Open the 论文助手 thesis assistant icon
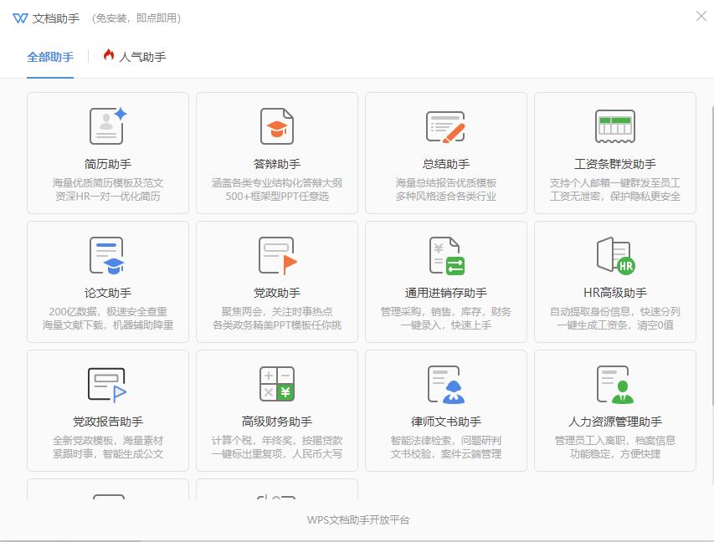 [x=107, y=255]
